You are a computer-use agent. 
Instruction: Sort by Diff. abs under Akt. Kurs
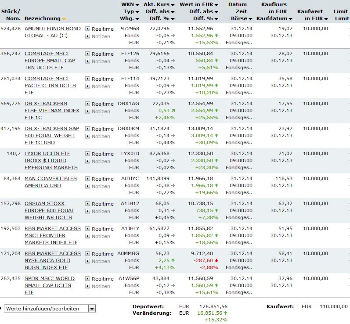[173, 12]
